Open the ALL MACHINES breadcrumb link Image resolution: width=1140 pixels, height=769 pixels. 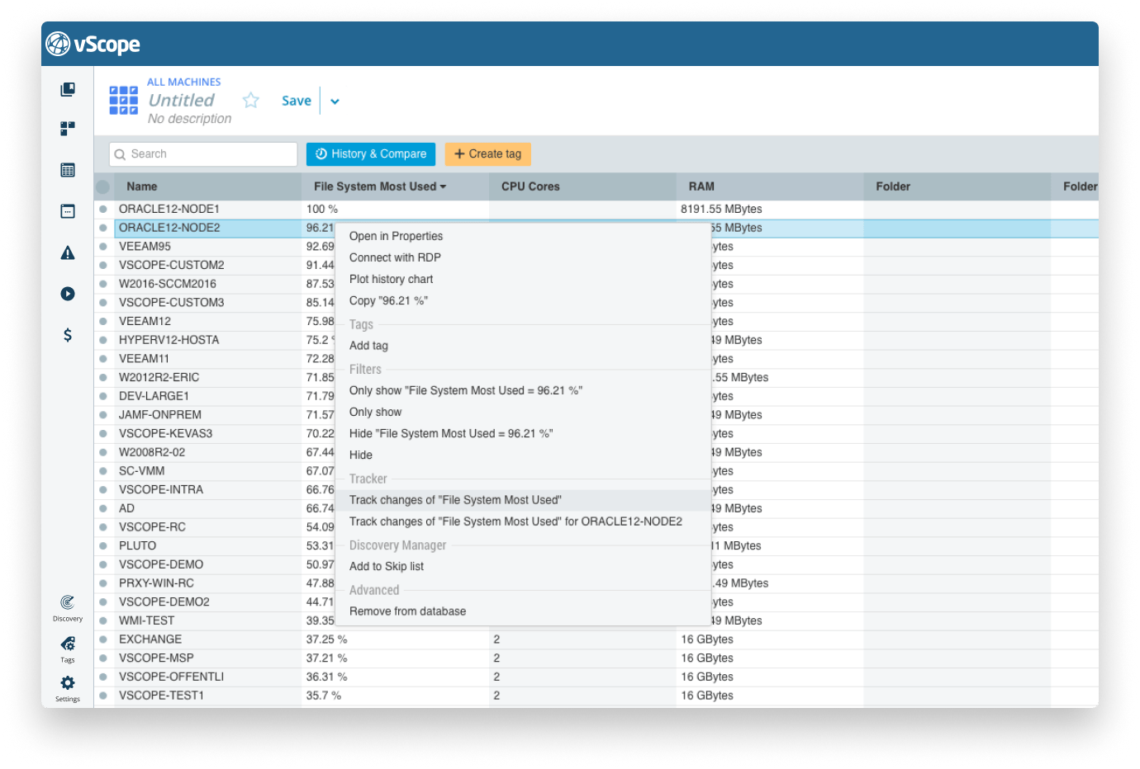(184, 82)
